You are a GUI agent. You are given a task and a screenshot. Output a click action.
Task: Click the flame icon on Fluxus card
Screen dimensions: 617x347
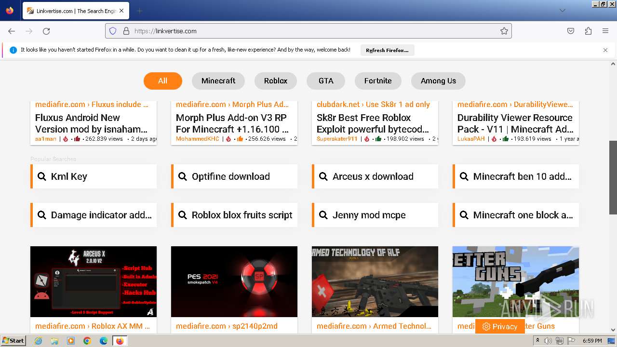[x=67, y=139]
